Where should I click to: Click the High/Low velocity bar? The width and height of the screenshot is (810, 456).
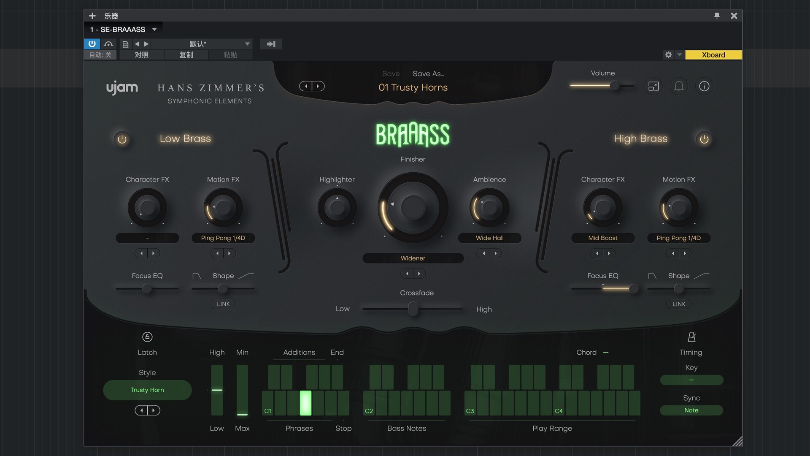217,390
